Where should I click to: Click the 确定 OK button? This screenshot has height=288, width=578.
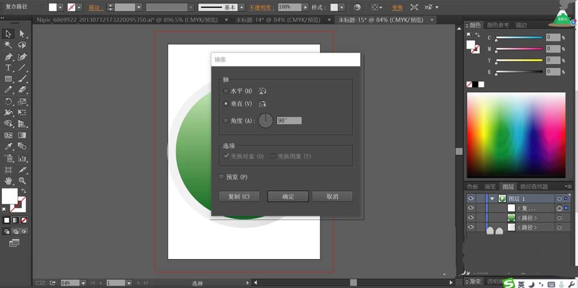[x=288, y=197]
